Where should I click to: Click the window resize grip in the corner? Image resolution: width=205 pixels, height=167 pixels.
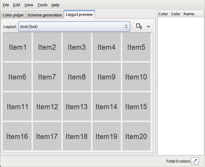tap(203, 163)
